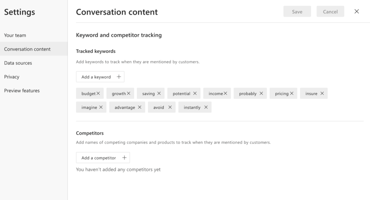
Task: Remove the 'avoid' keyword chip
Action: [x=170, y=107]
